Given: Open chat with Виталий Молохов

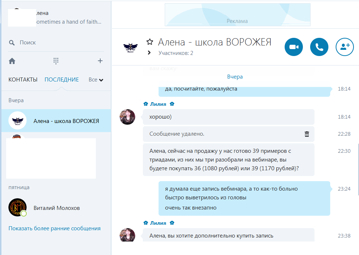Looking at the screenshot, I should 56,208.
